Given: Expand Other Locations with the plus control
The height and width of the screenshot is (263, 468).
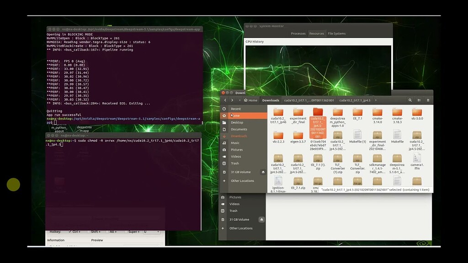Looking at the screenshot, I should click(224, 180).
